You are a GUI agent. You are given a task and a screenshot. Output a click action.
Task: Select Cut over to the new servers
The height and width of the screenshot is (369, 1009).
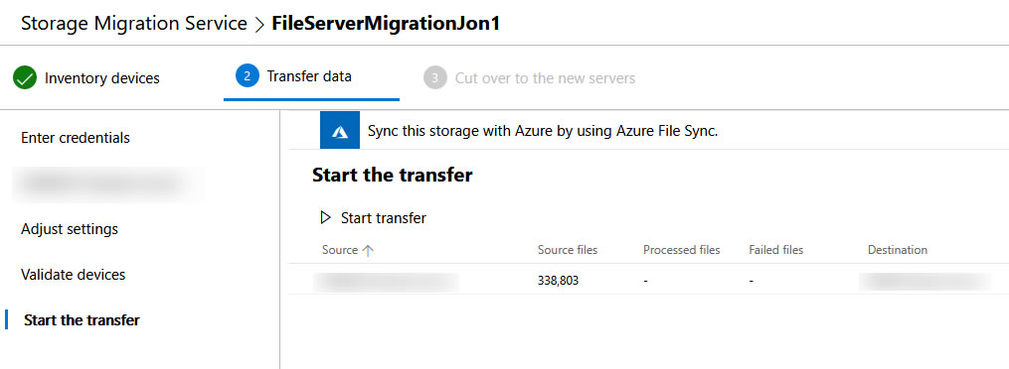(x=545, y=78)
